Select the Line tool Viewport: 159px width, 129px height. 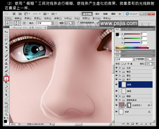click(x=6, y=98)
